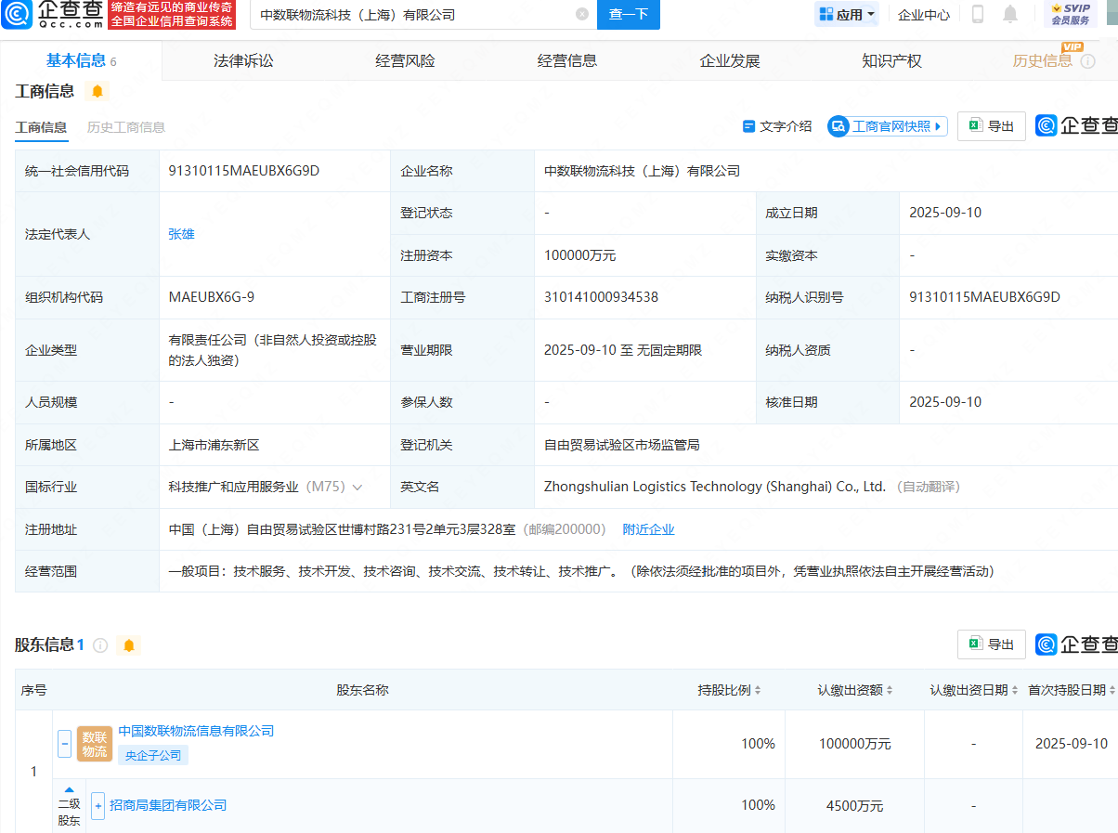Switch to 经营风险 tab

(x=405, y=60)
